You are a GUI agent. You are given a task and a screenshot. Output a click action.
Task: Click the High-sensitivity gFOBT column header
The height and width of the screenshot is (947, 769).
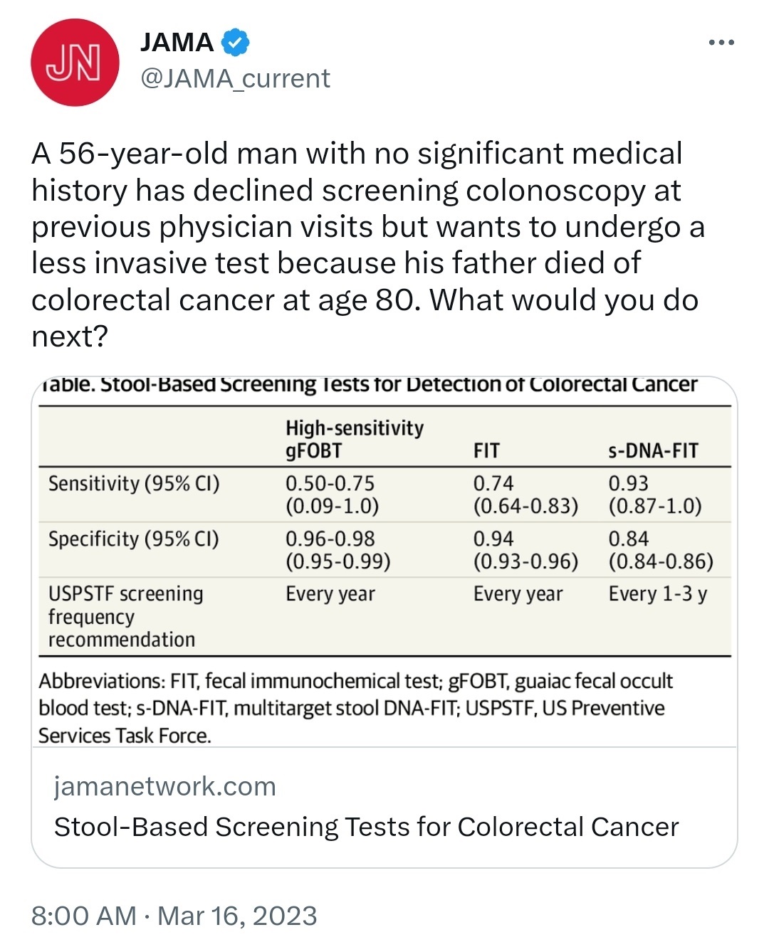coord(354,439)
